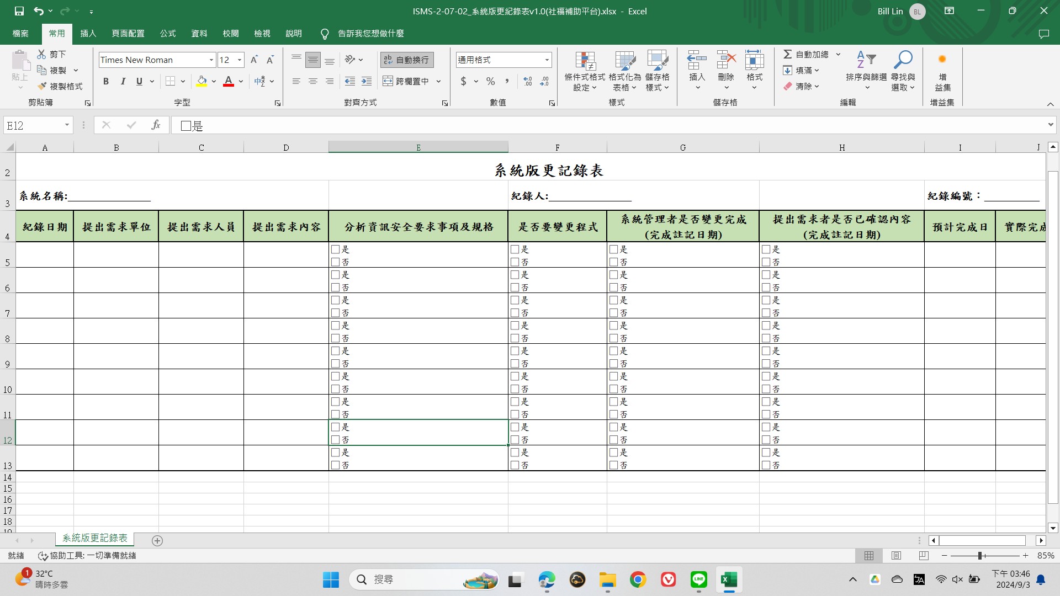Click the Name Box showing E12
The image size is (1060, 596).
coord(33,125)
